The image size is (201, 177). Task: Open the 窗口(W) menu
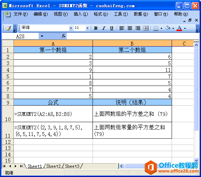[x=161, y=14]
